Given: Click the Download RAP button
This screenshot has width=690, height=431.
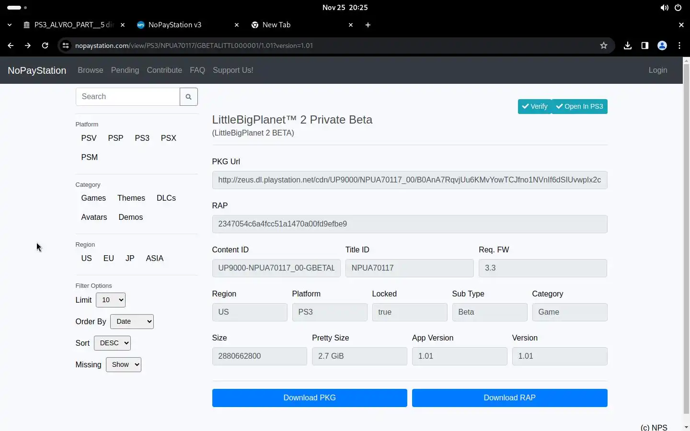Looking at the screenshot, I should (510, 398).
